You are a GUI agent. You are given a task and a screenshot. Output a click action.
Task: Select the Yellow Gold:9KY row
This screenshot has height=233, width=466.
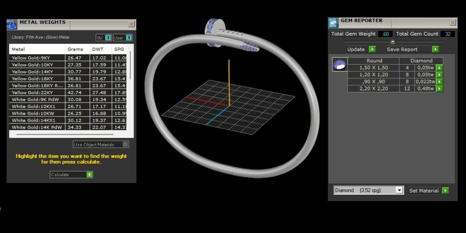coord(68,58)
